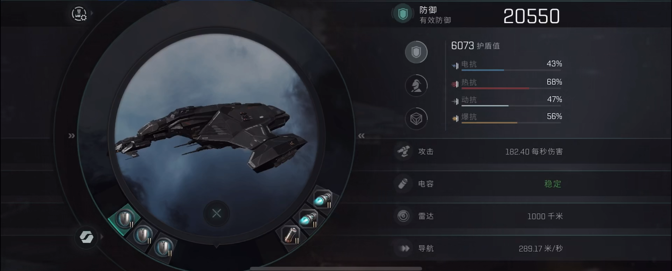Select the shield defense icon

pyautogui.click(x=416, y=52)
